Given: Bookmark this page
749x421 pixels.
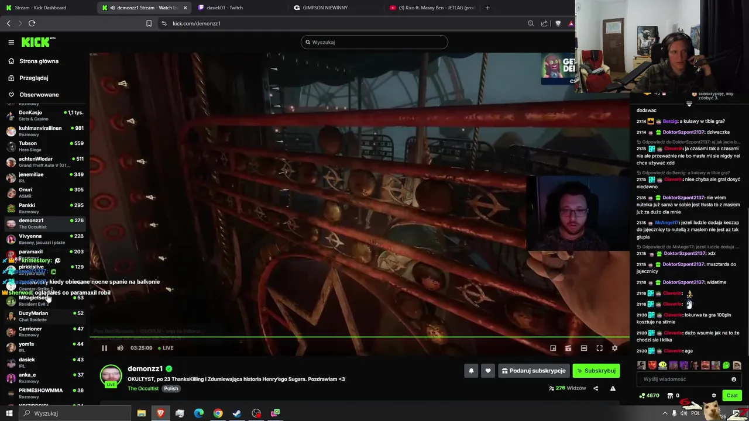Looking at the screenshot, I should click(x=149, y=23).
